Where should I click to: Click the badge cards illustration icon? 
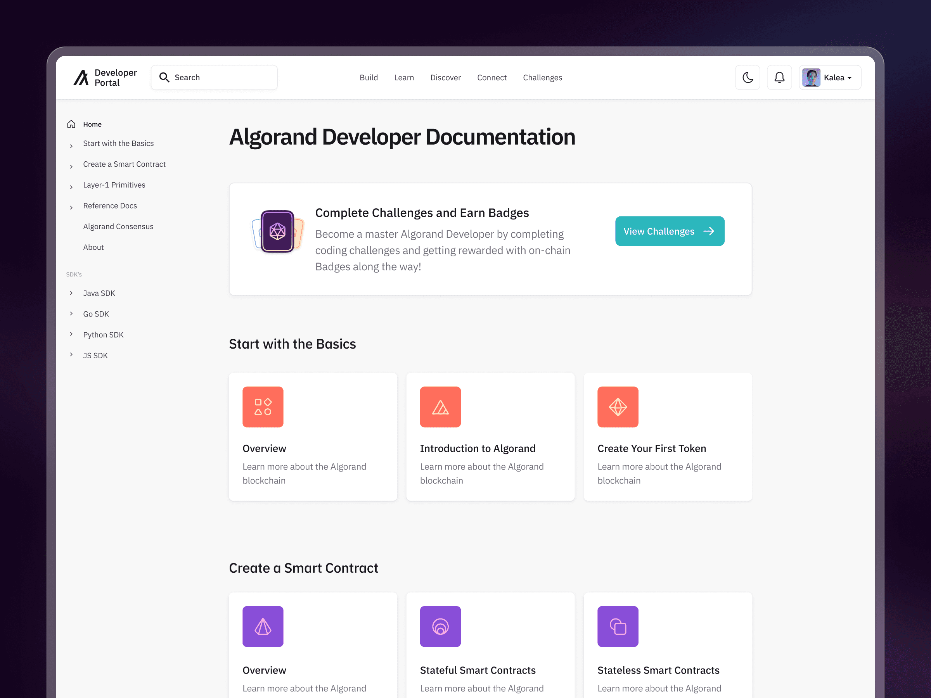pyautogui.click(x=277, y=232)
